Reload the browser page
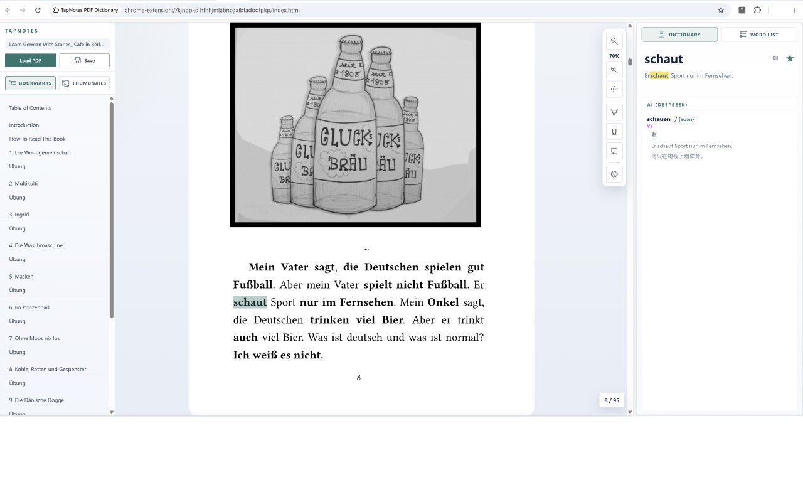The height and width of the screenshot is (502, 803). click(x=38, y=10)
